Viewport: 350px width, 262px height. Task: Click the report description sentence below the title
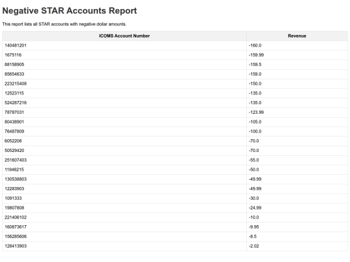coord(64,24)
